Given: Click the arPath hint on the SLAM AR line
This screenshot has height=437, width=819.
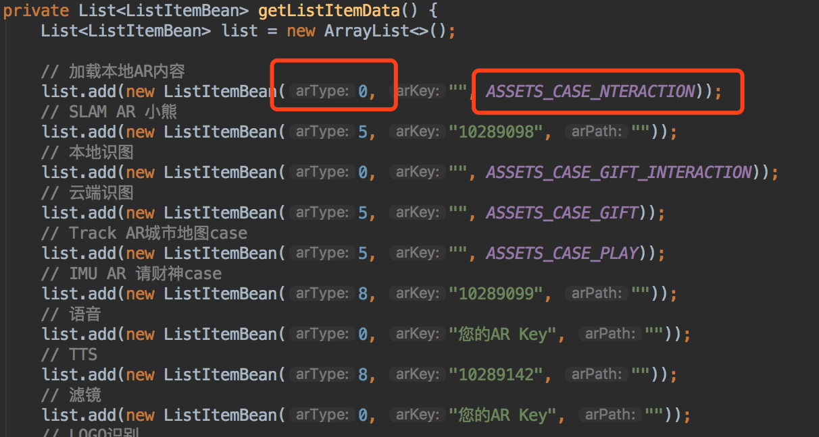Looking at the screenshot, I should click(596, 132).
